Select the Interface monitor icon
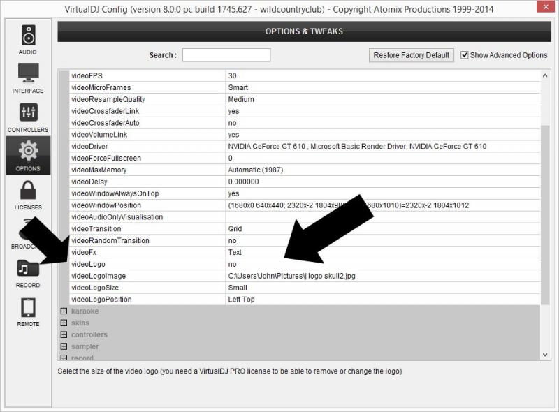Image resolution: width=559 pixels, height=412 pixels. [28, 73]
